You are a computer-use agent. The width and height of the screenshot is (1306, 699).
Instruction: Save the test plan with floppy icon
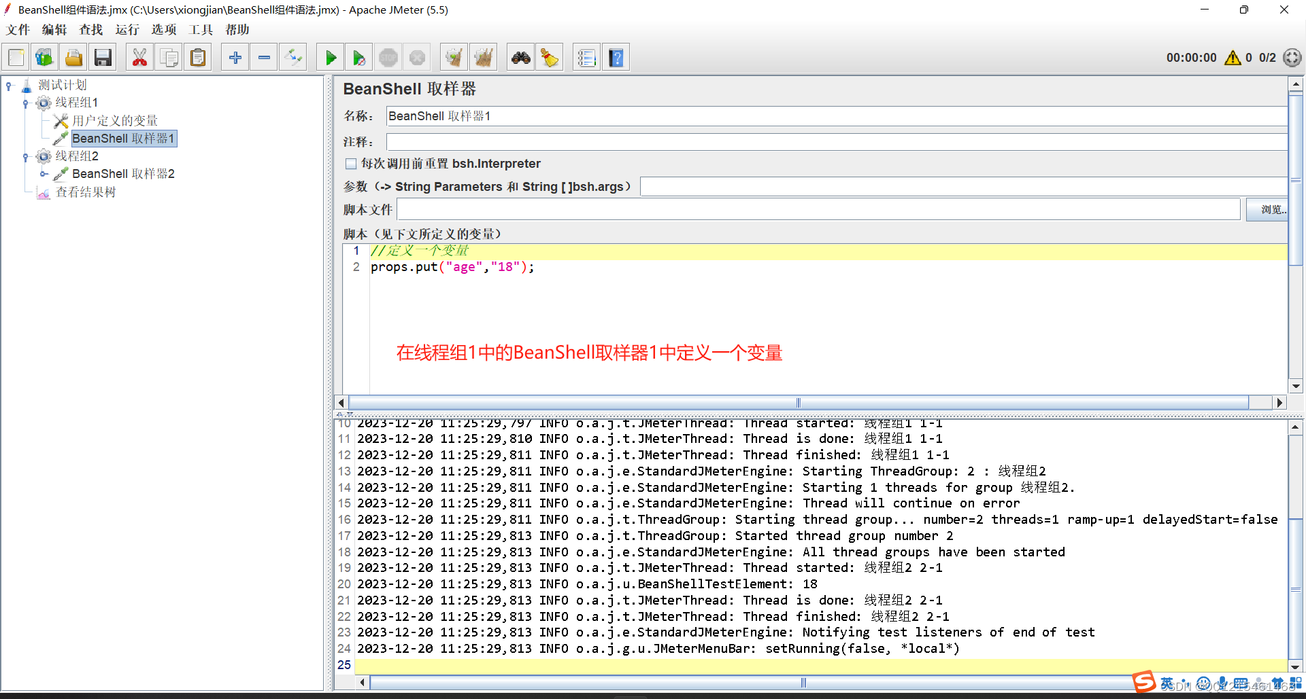[103, 58]
